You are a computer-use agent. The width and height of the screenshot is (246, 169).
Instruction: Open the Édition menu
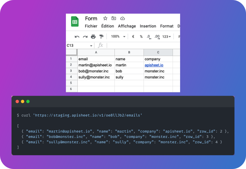click(108, 26)
